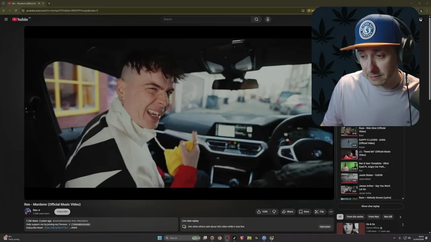Open TikTok from the taskbar
Image resolution: width=431 pixels, height=242 pixels.
pos(234,238)
